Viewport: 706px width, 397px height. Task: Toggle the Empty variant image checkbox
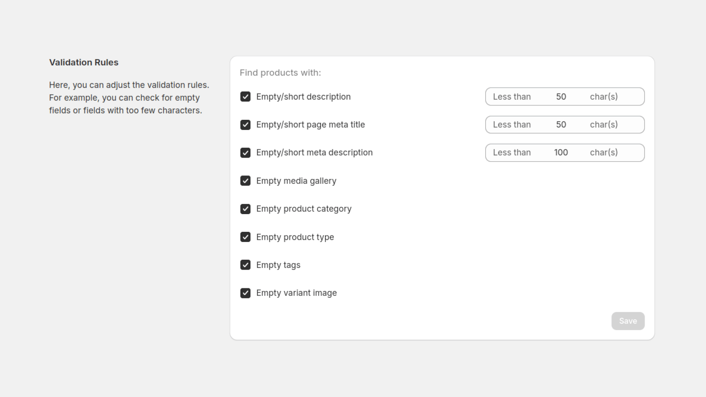(x=245, y=292)
